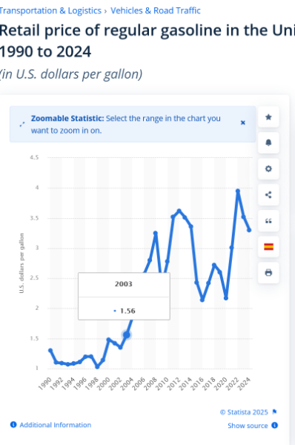Image resolution: width=295 pixels, height=445 pixels.
Task: Click info icon beside Show source
Action: click(274, 425)
